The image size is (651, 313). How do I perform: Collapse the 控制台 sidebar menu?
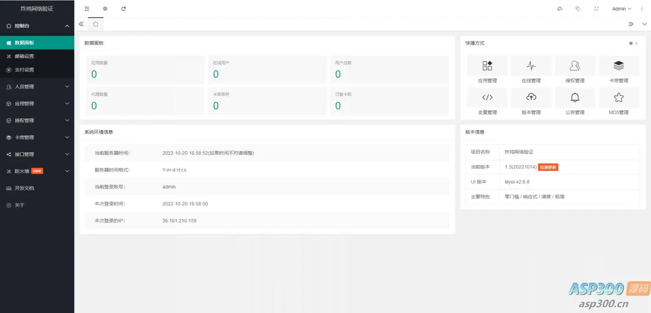click(x=37, y=26)
